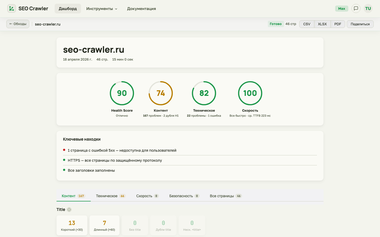This screenshot has height=237, width=380.
Task: Click the Готово status badge
Action: point(276,24)
